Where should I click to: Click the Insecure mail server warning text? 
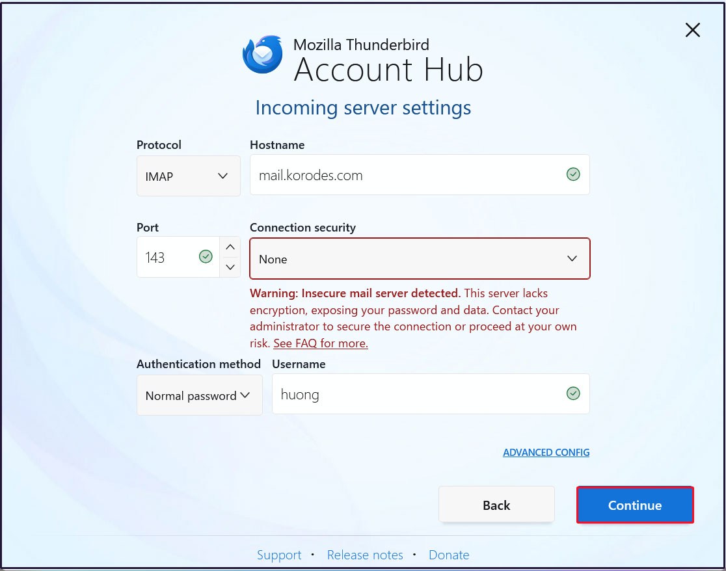(413, 319)
